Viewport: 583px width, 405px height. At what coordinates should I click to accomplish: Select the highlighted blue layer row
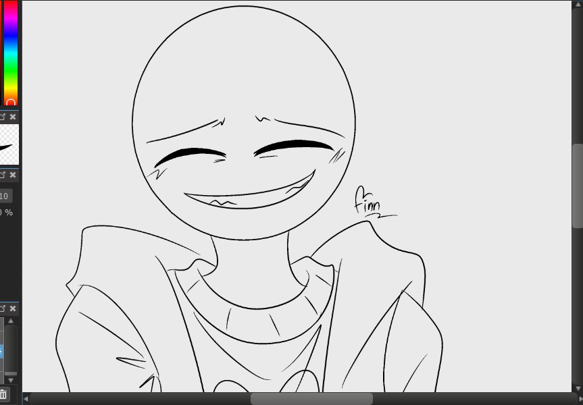click(2, 352)
